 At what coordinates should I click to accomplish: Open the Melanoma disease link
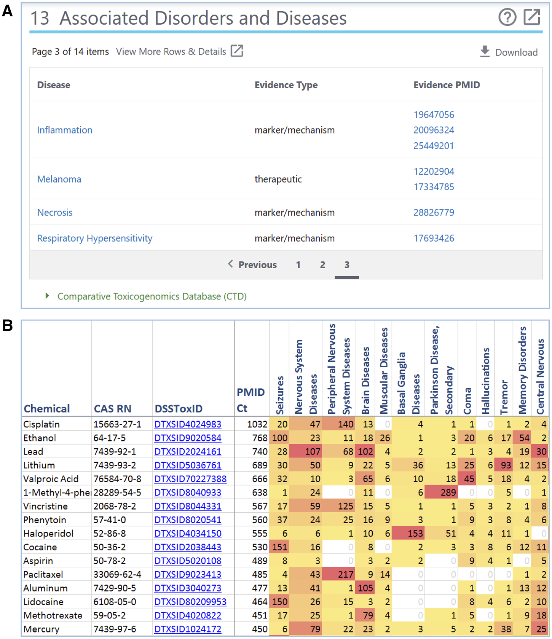59,179
